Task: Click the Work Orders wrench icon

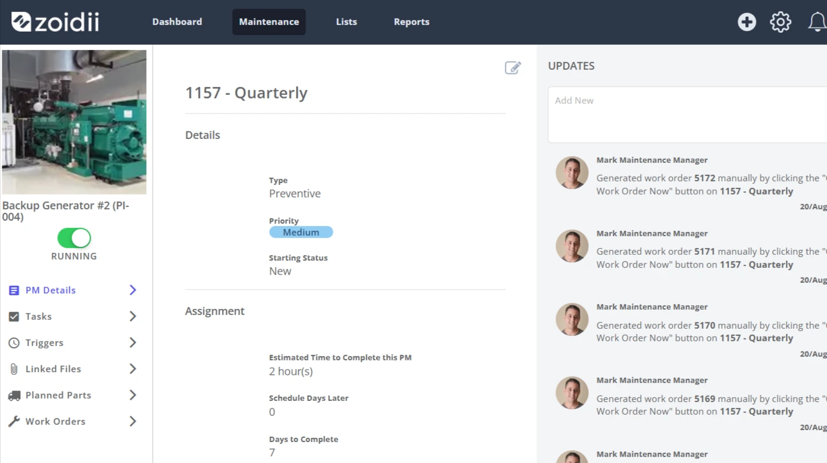Action: pyautogui.click(x=14, y=422)
